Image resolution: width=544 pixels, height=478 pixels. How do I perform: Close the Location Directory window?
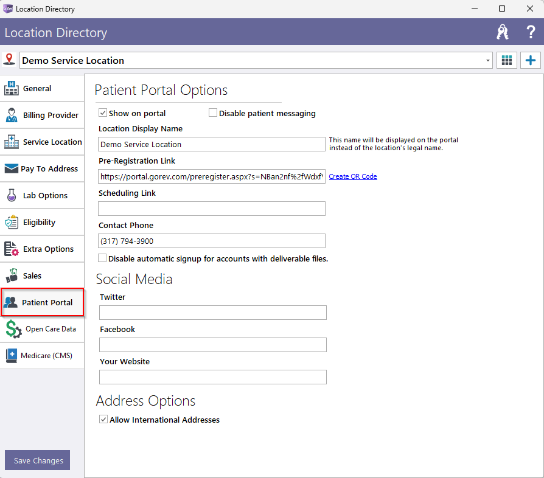pos(530,9)
